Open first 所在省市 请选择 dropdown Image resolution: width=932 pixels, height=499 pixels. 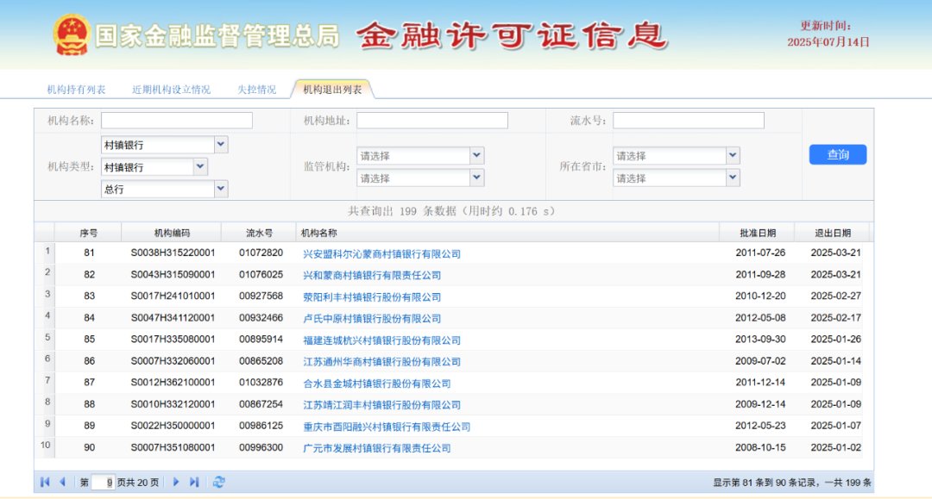[x=733, y=155]
